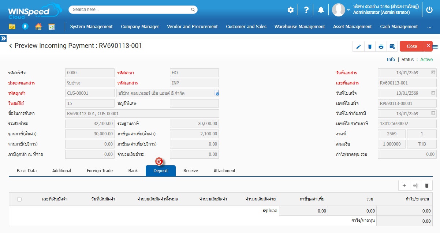
Task: Print the incoming payment document
Action: (381, 46)
